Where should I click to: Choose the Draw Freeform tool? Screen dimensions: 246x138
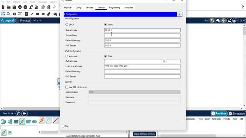pos(49,14)
